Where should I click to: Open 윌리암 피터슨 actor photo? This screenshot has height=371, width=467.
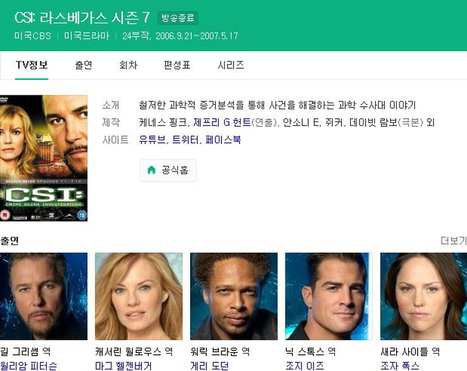(x=43, y=296)
